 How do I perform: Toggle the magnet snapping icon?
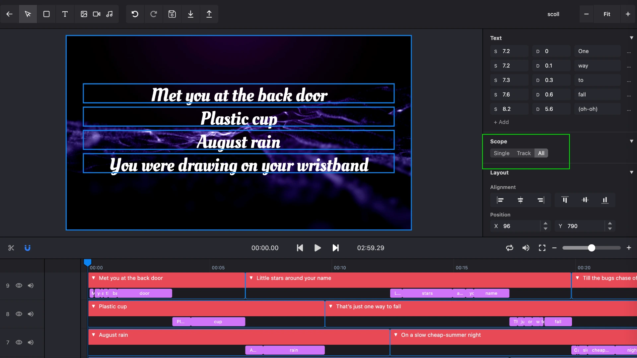[x=28, y=248]
